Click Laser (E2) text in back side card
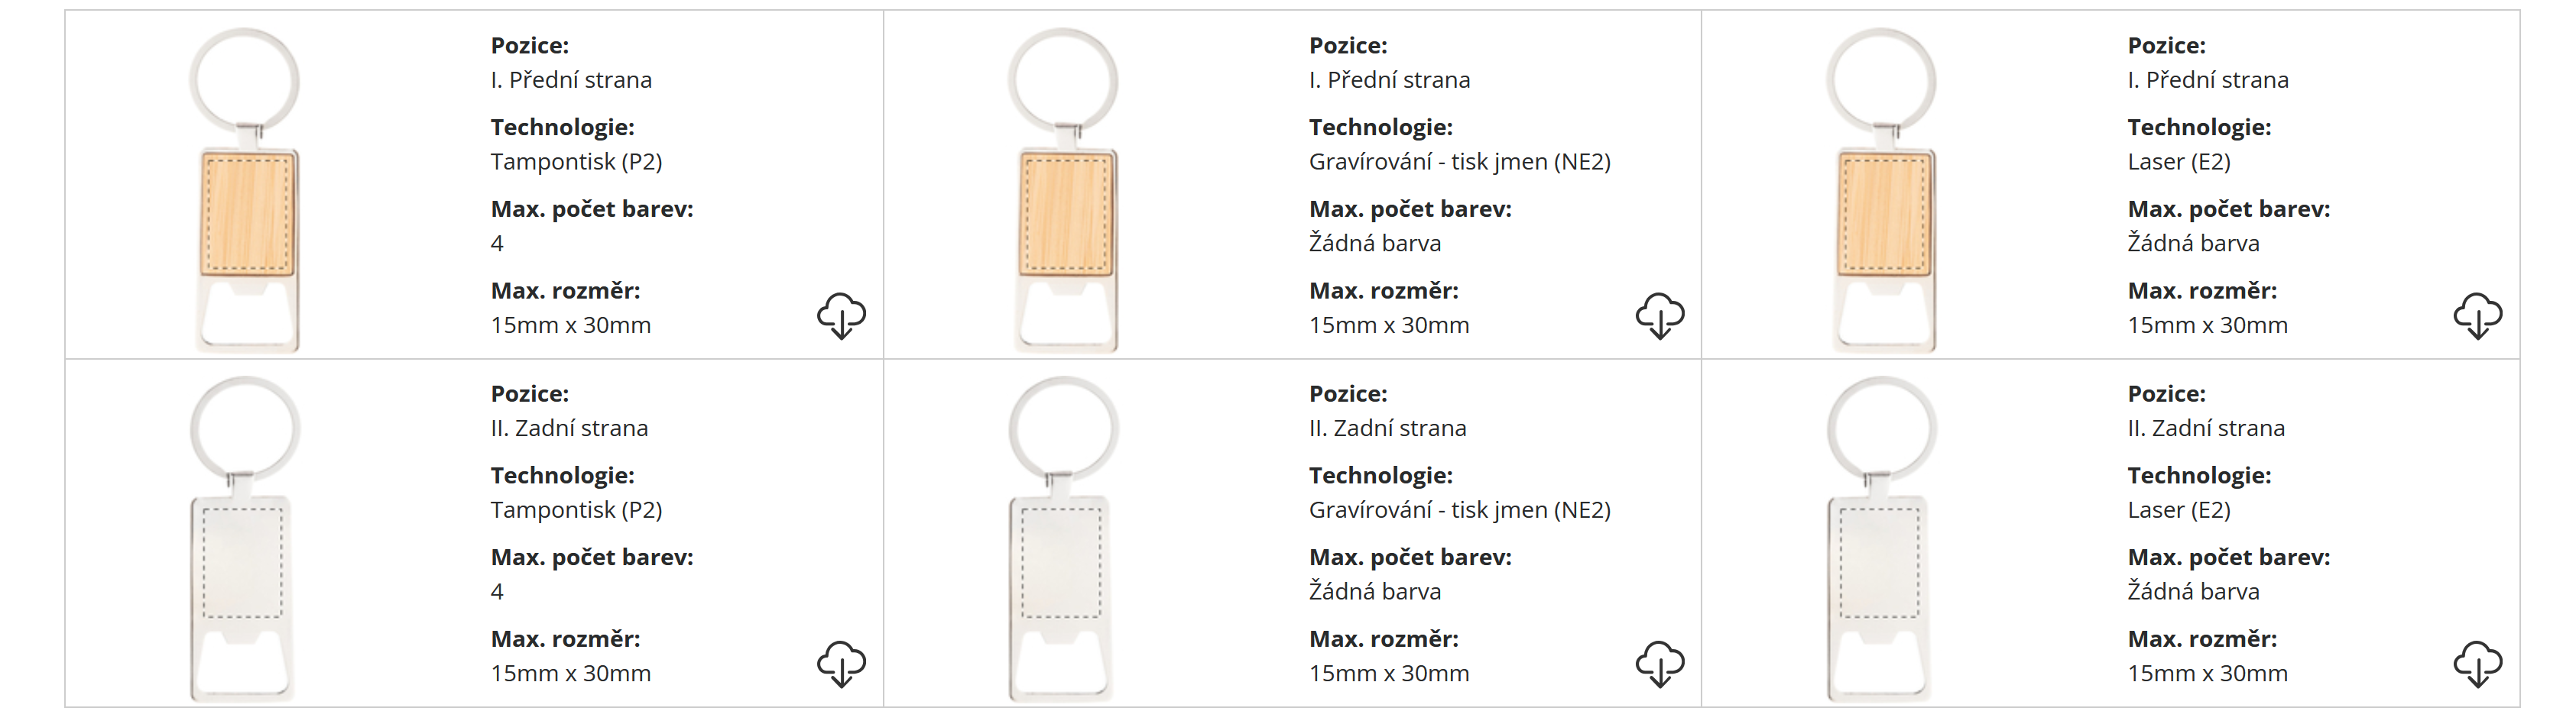Viewport: 2576px width, 724px height. [2178, 510]
